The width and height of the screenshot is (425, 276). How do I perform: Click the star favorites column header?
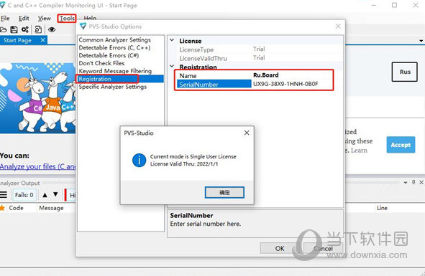tap(2, 208)
